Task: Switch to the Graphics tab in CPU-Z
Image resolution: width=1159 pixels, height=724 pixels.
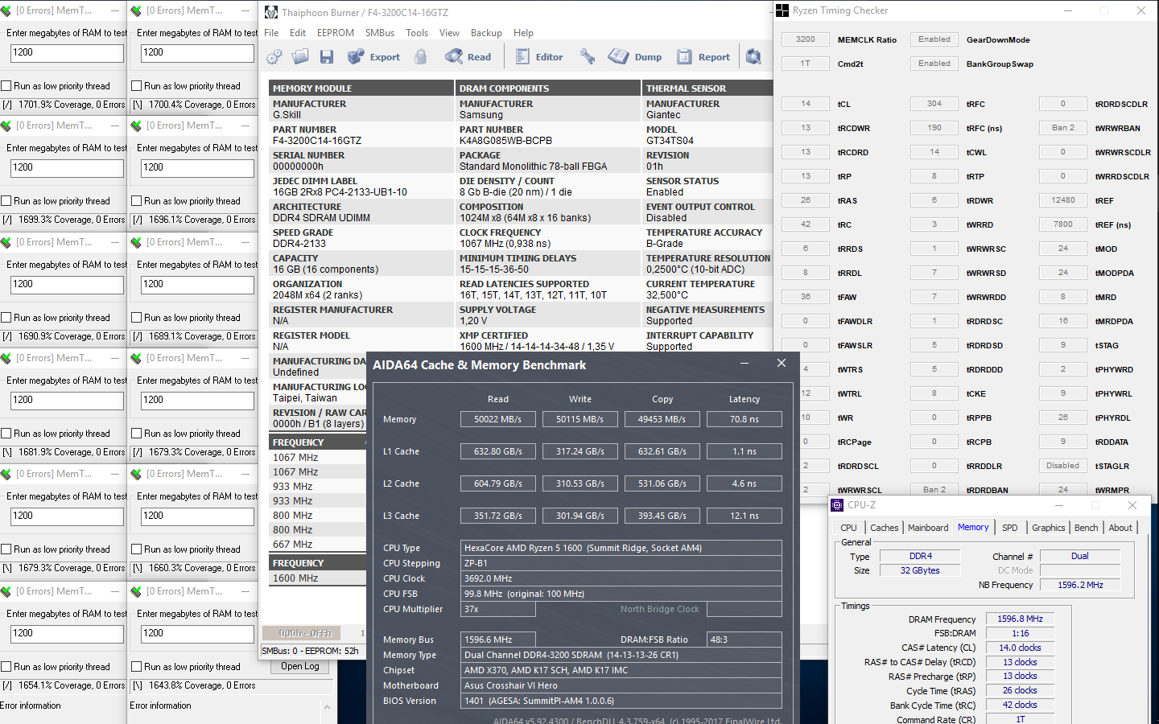Action: 1048,528
